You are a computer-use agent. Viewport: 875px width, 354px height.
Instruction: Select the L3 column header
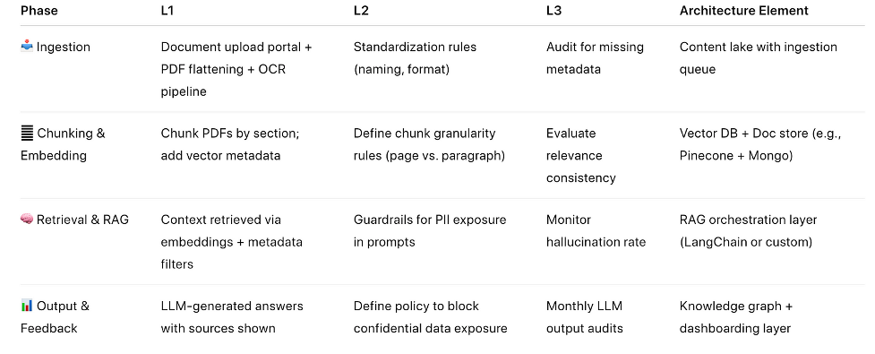pyautogui.click(x=554, y=11)
